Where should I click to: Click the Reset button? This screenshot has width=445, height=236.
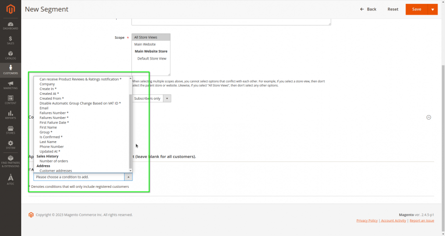[393, 9]
